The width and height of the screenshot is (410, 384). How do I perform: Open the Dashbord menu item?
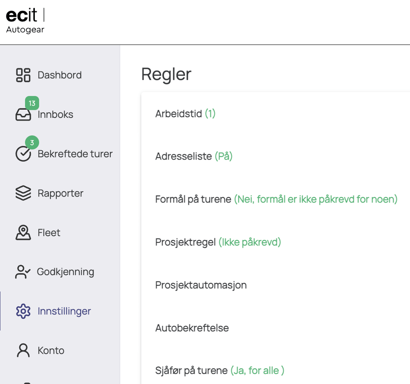[x=59, y=75]
